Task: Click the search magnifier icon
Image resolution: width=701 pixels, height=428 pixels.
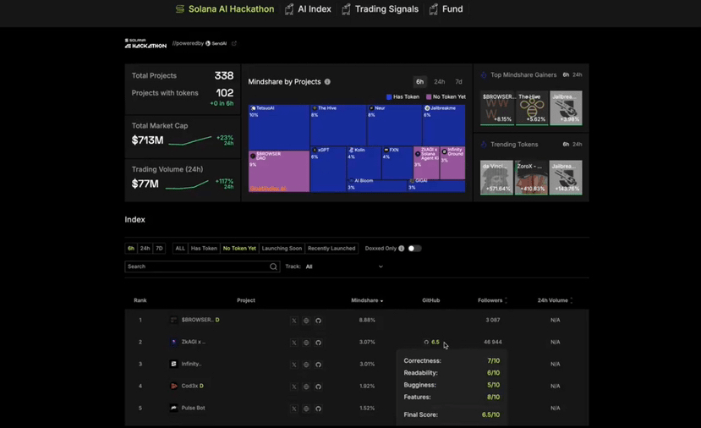Action: [273, 266]
